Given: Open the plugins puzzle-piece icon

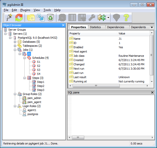Looking at the screenshot, I should pyautogui.click(x=102, y=17).
